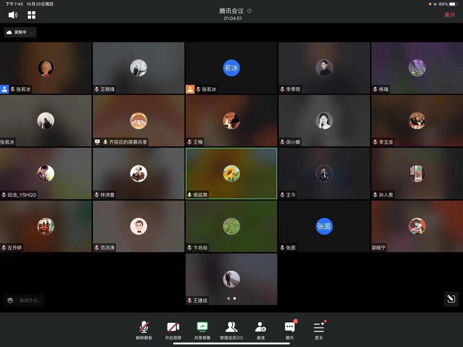Go to first page indicator dot

(229, 298)
